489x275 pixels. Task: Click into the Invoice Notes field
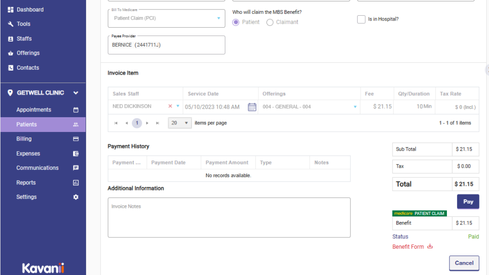tap(229, 217)
